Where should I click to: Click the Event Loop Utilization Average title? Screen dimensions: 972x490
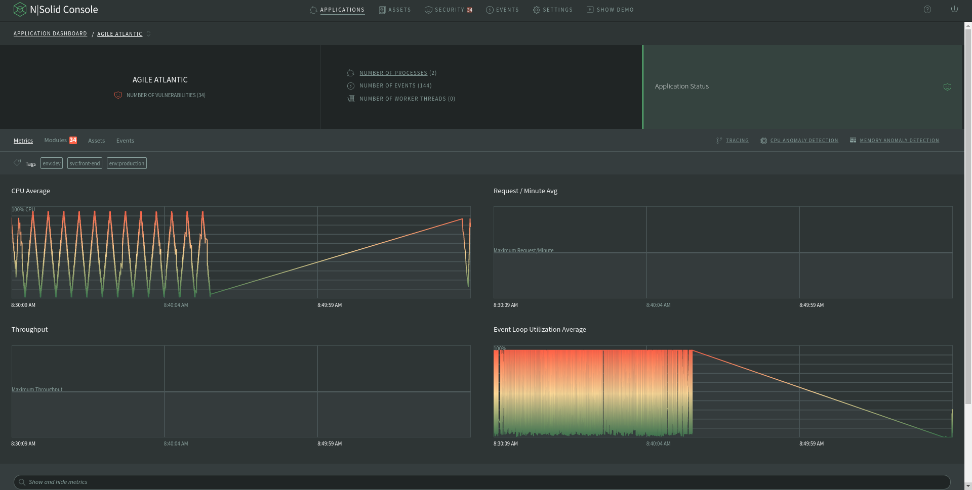pyautogui.click(x=540, y=329)
